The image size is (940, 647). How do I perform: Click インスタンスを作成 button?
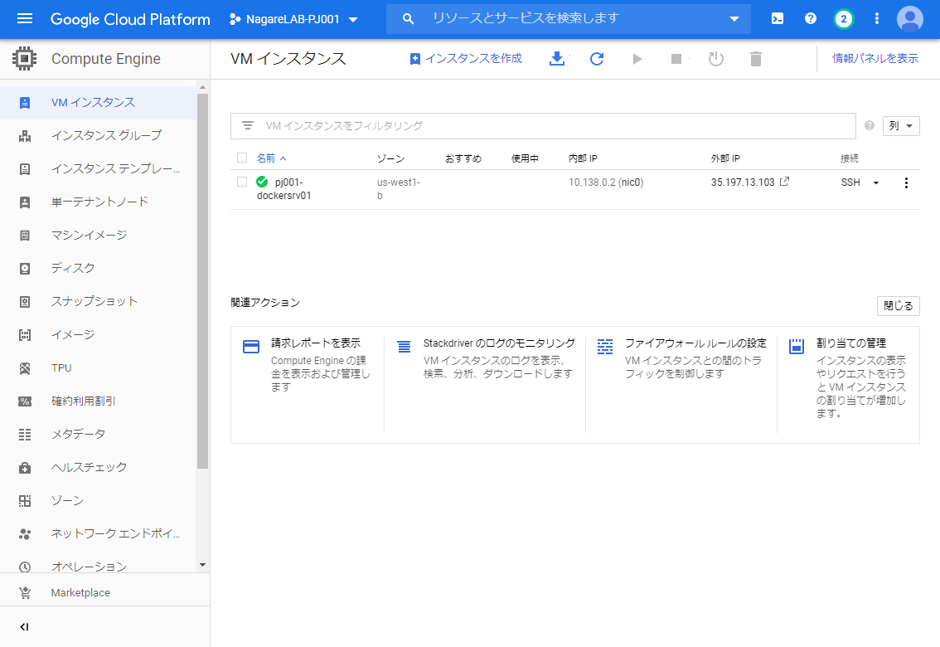click(466, 59)
